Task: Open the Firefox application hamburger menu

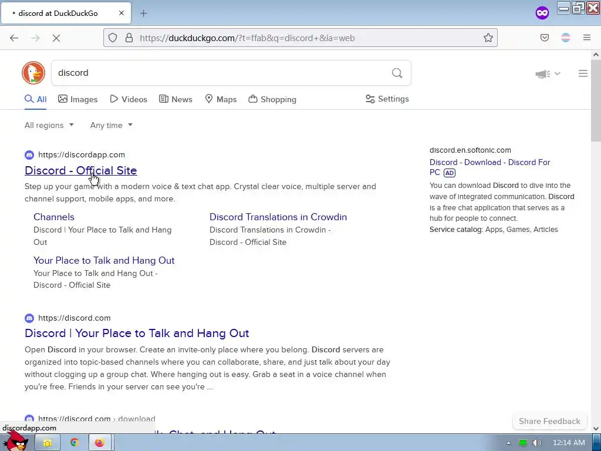Action: coord(587,38)
